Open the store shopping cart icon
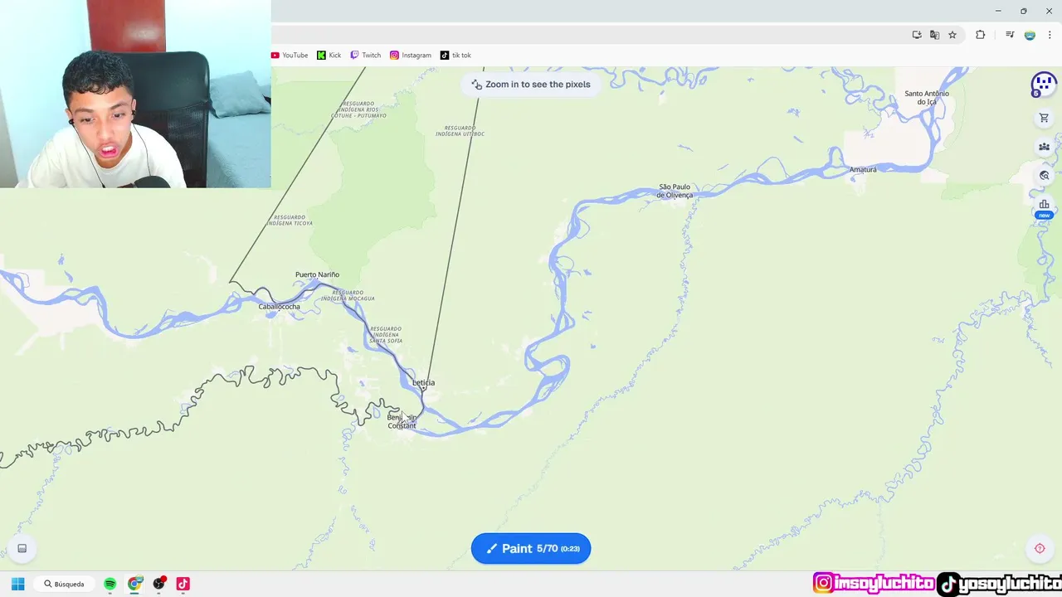The height and width of the screenshot is (597, 1062). [1044, 119]
